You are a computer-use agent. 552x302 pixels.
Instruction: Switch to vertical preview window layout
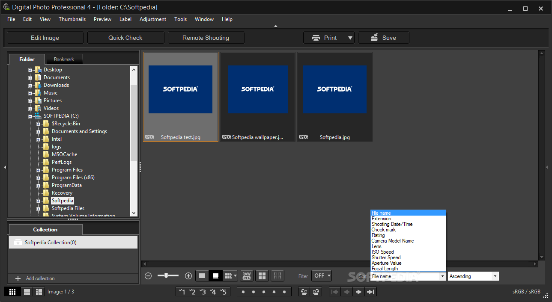point(39,292)
